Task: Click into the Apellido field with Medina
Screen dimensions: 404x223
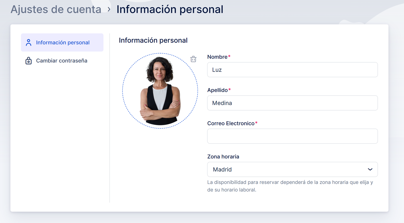Action: tap(292, 103)
